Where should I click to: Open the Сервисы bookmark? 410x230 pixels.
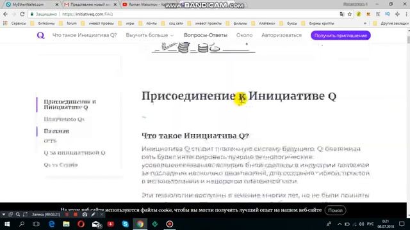(x=19, y=23)
